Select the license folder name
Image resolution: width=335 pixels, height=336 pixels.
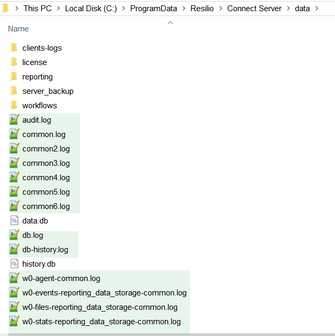[x=35, y=62]
